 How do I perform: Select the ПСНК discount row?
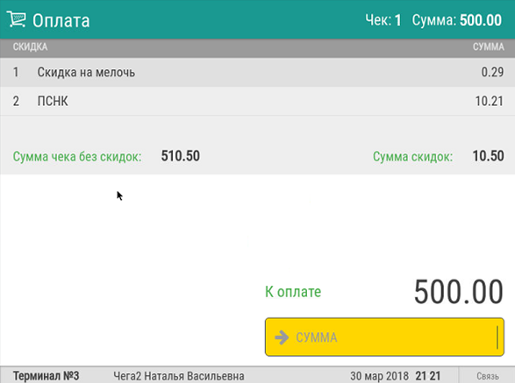[x=258, y=101]
